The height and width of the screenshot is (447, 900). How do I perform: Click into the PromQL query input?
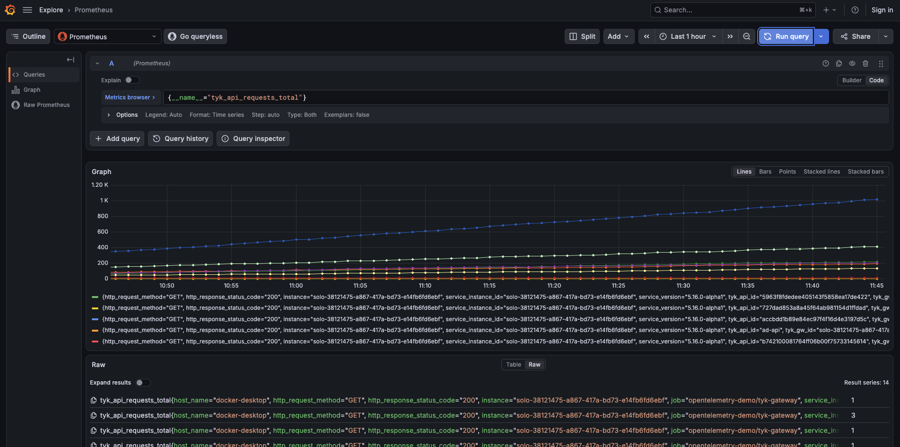point(526,97)
